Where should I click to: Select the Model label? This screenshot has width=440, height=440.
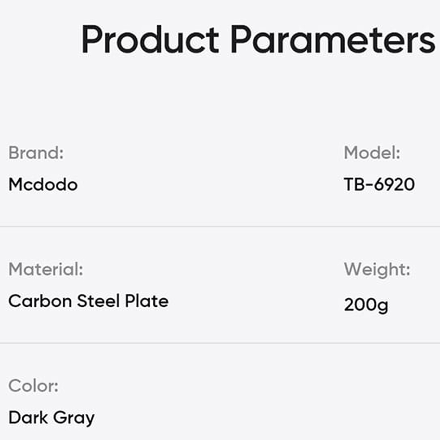[372, 153]
